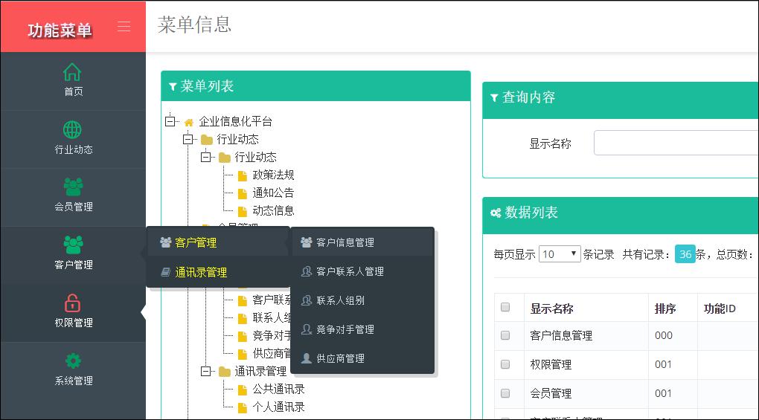Collapse the top-level 行业动态 tree node
This screenshot has height=420, width=759.
tap(188, 139)
